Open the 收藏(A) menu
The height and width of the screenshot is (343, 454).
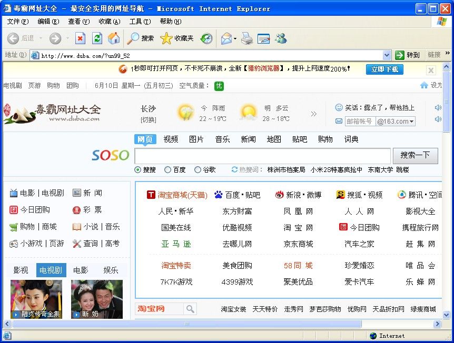(109, 22)
